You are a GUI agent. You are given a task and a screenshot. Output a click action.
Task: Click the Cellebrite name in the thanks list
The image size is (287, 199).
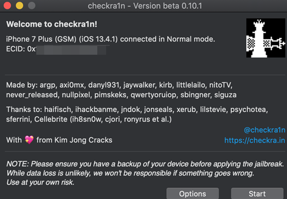[51, 120]
